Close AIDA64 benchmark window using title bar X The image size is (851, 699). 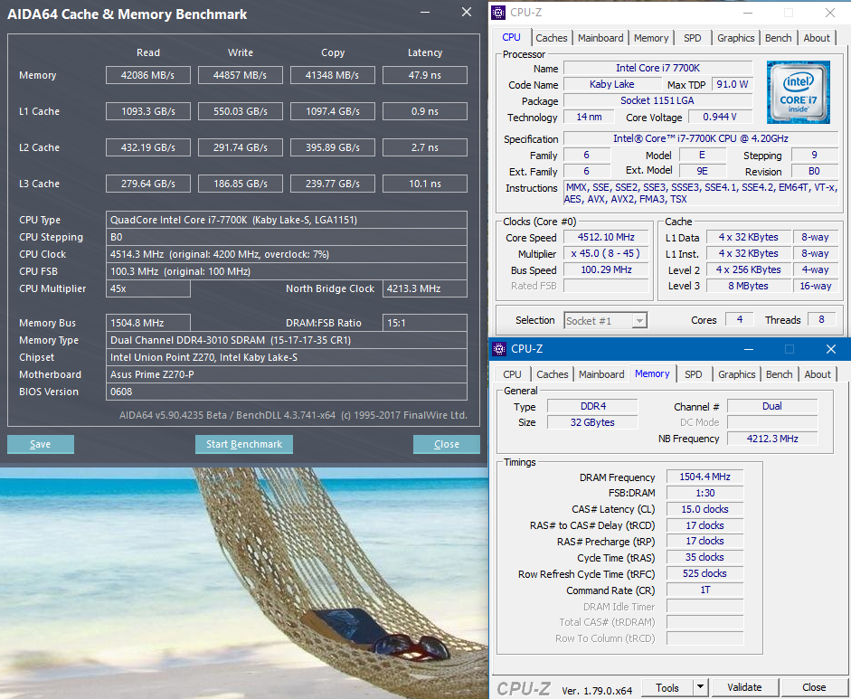[x=466, y=13]
